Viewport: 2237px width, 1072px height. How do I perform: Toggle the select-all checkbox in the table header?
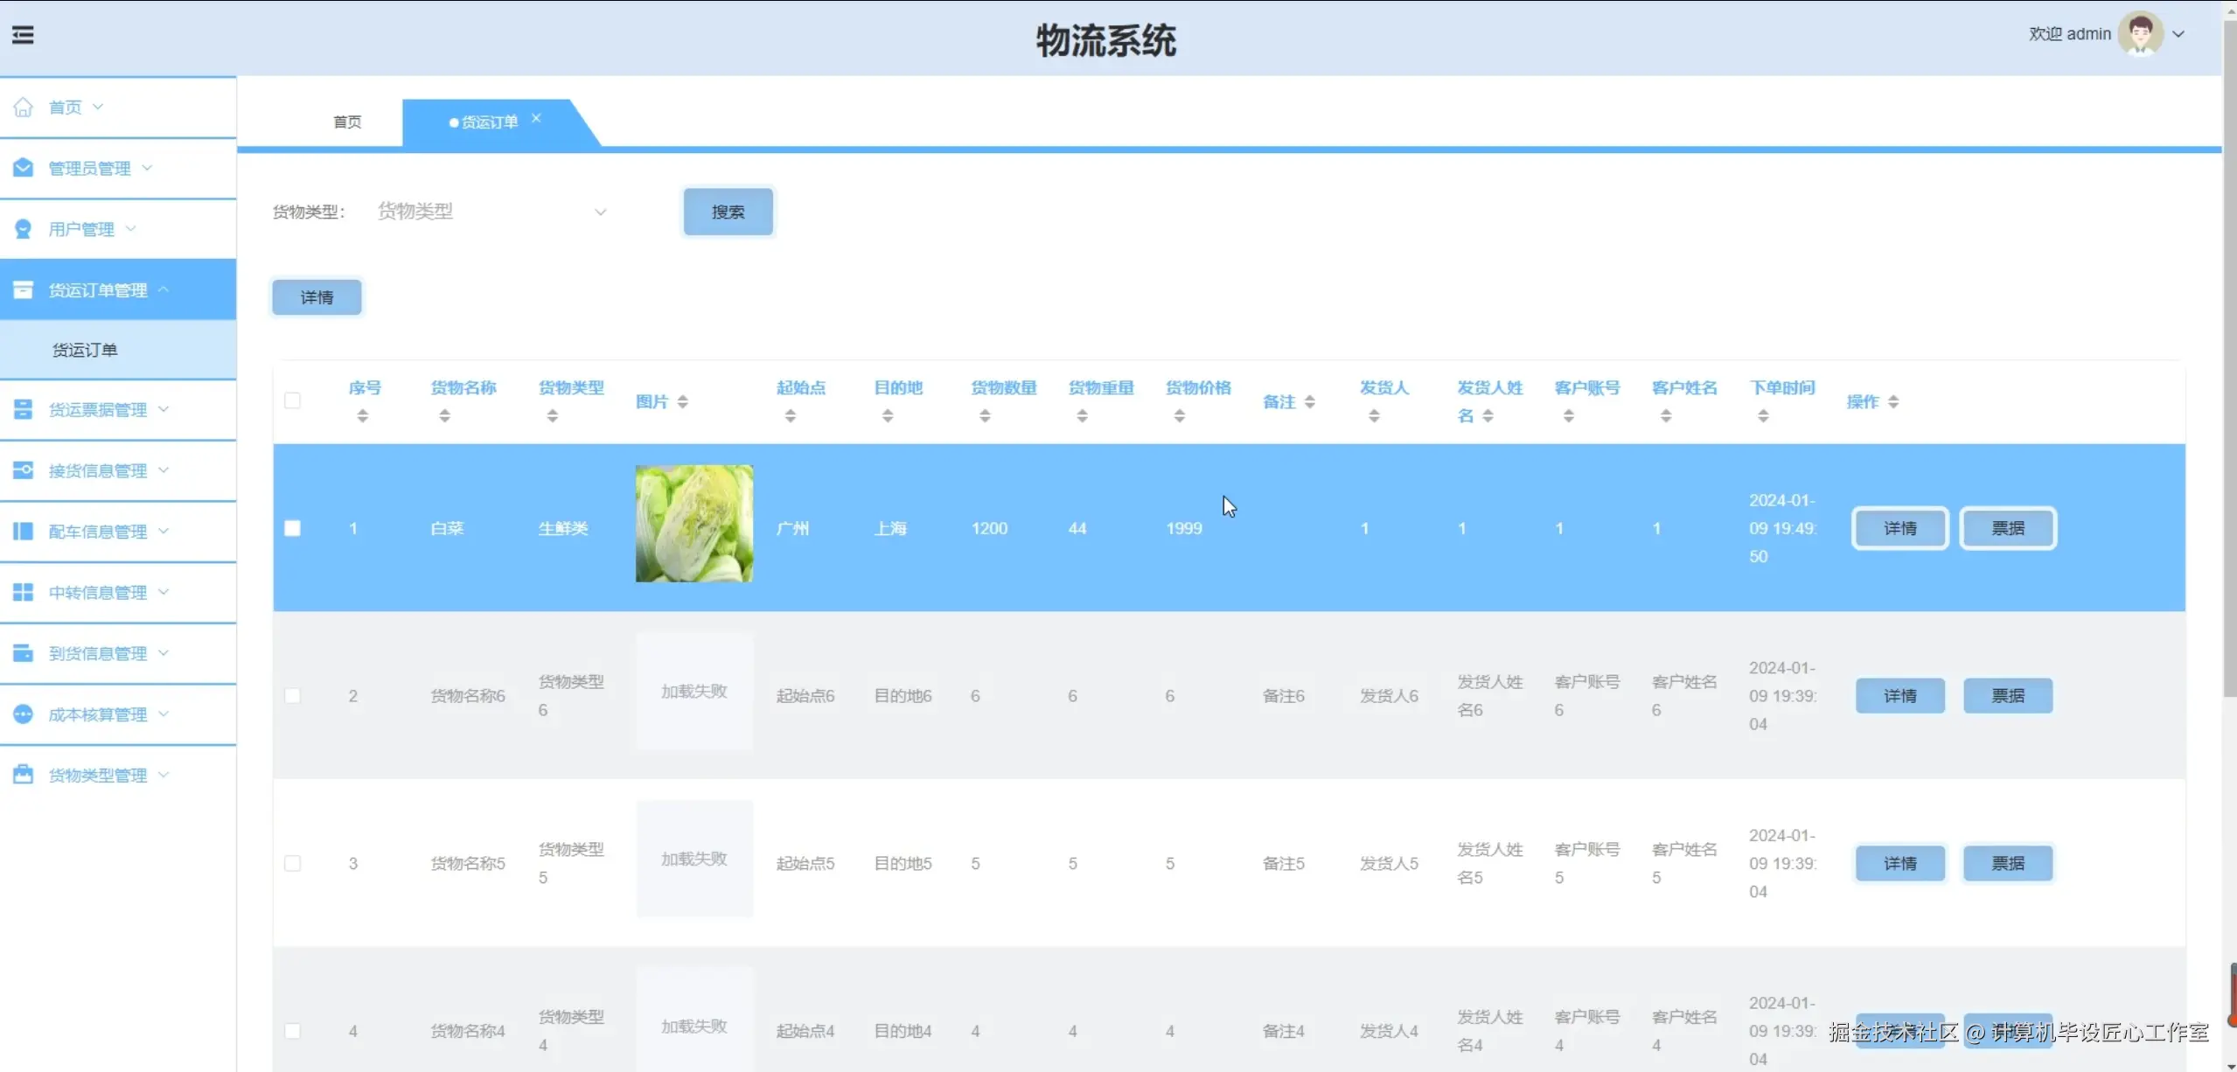(x=293, y=401)
